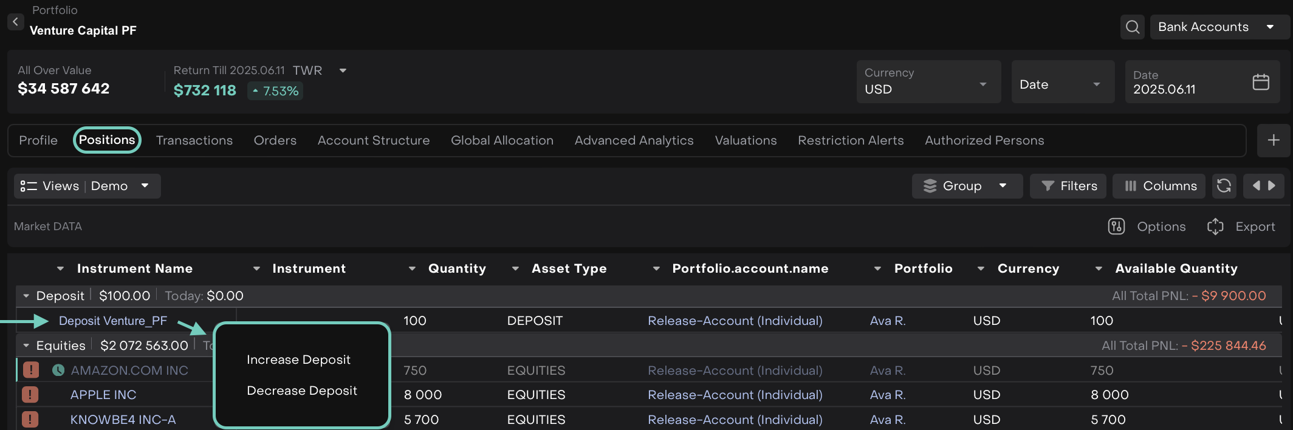Click the plus icon to add tab

pos(1274,140)
